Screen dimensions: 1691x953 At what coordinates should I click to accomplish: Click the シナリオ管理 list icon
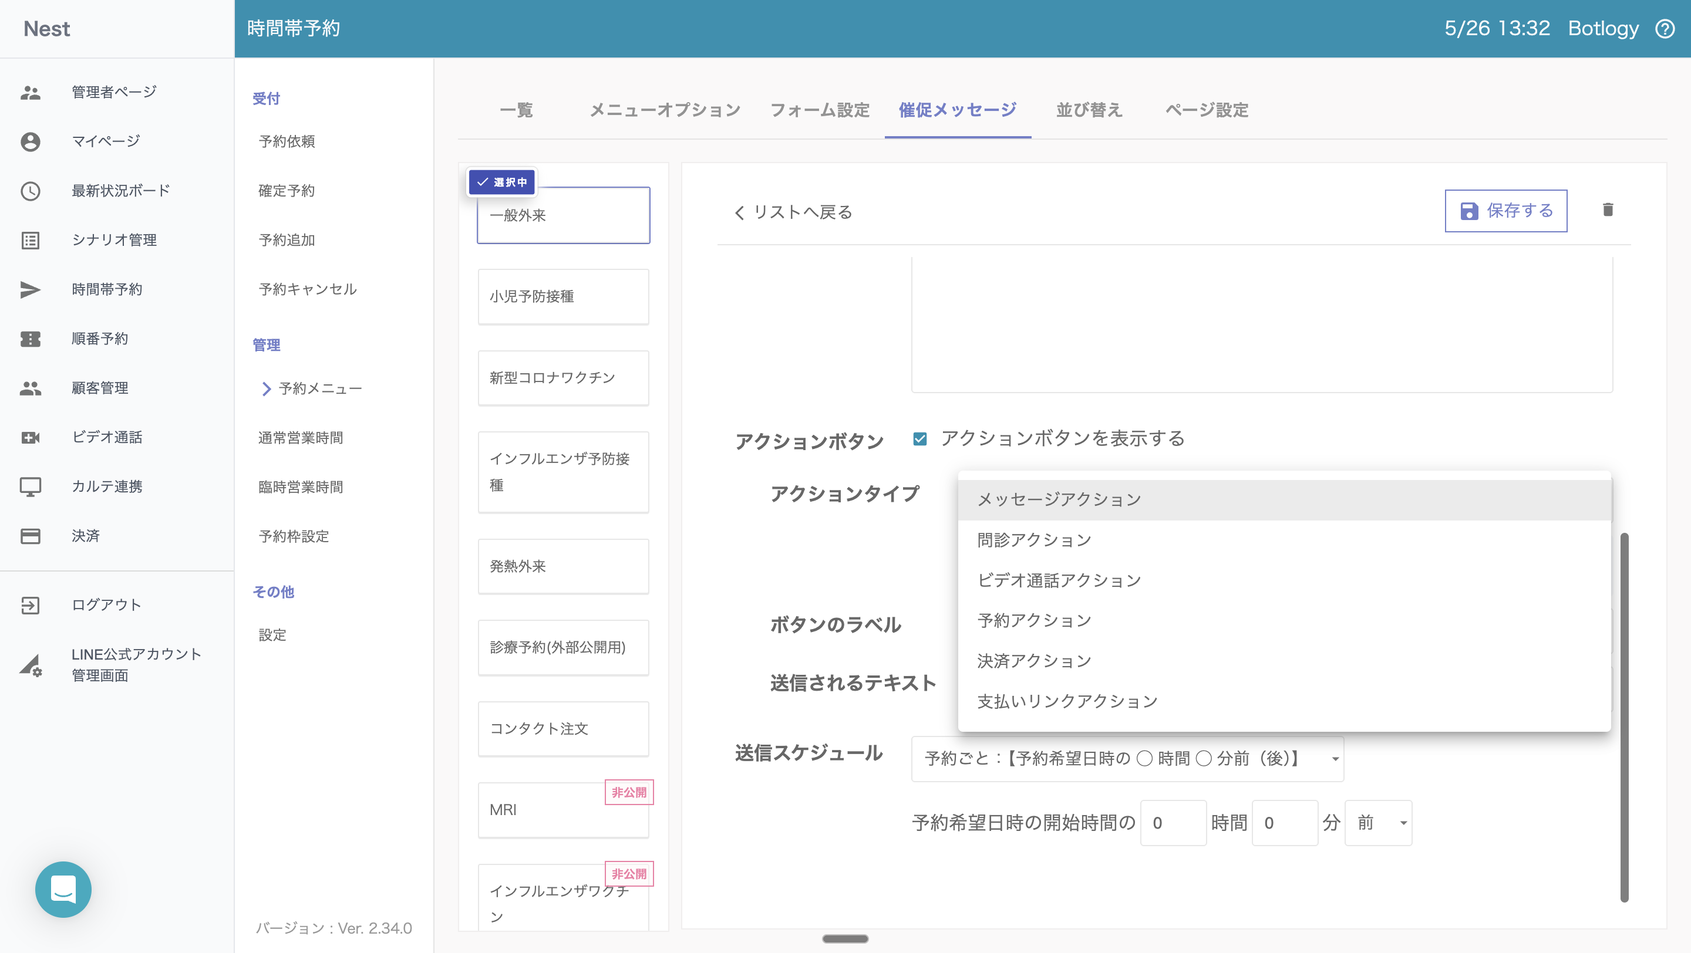point(30,240)
